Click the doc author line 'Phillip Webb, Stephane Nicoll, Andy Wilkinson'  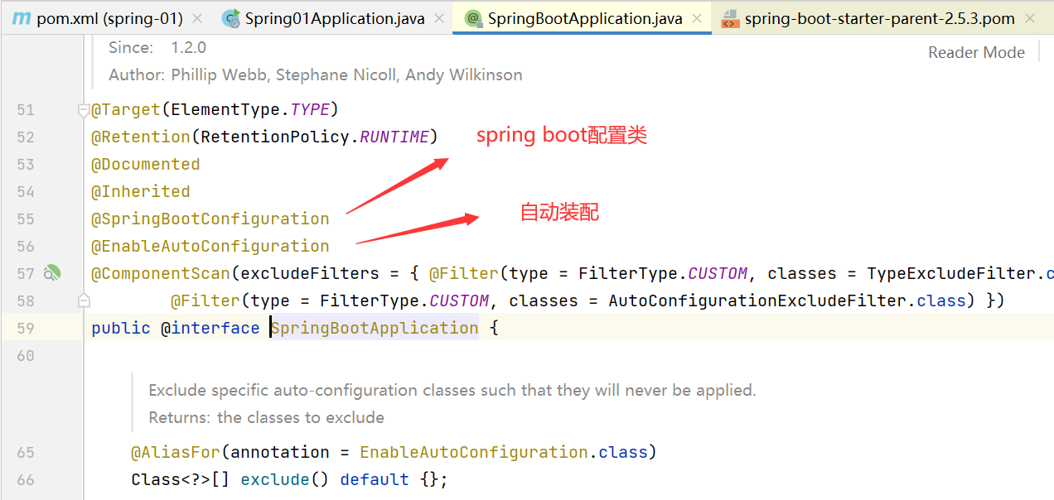coord(346,75)
